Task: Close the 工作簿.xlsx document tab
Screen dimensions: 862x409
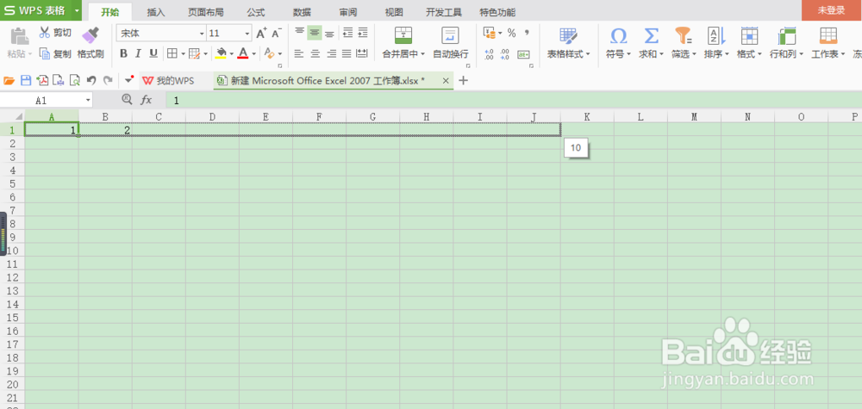Action: coord(446,81)
